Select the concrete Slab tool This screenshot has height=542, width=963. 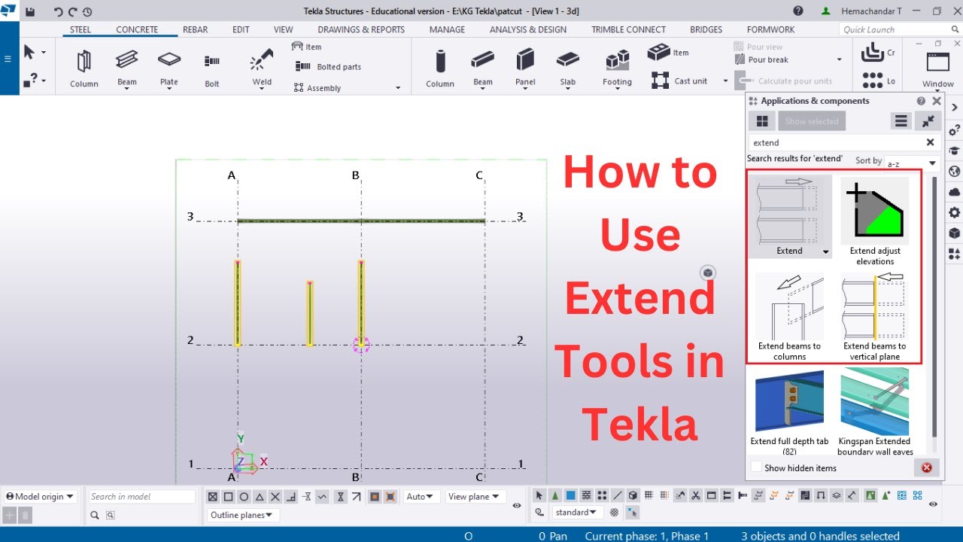pyautogui.click(x=568, y=68)
